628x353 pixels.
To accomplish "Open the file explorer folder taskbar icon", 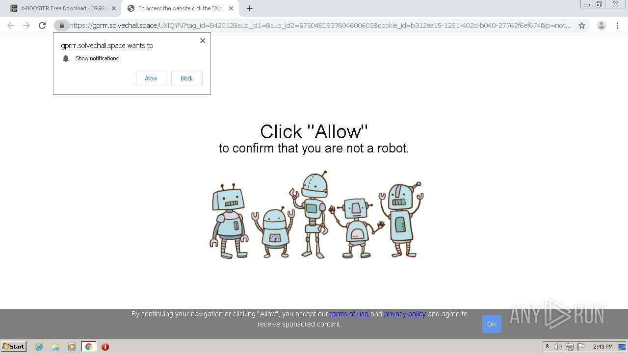I will [55, 347].
